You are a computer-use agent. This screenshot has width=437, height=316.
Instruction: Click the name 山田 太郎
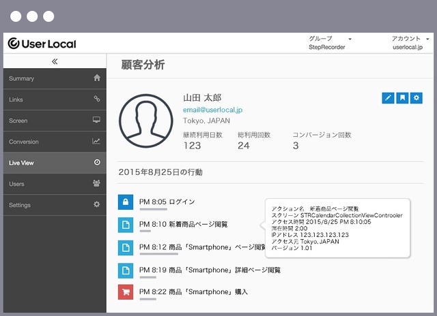[202, 98]
